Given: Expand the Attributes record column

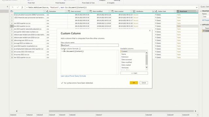Looking at the screenshot, I should tap(153, 11).
